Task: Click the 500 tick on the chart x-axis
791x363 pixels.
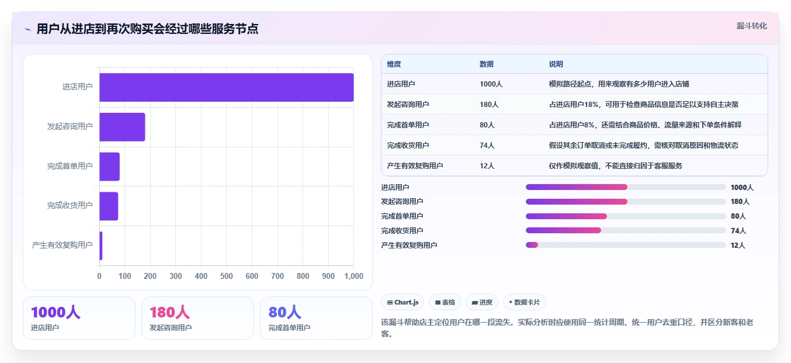Action: (227, 276)
